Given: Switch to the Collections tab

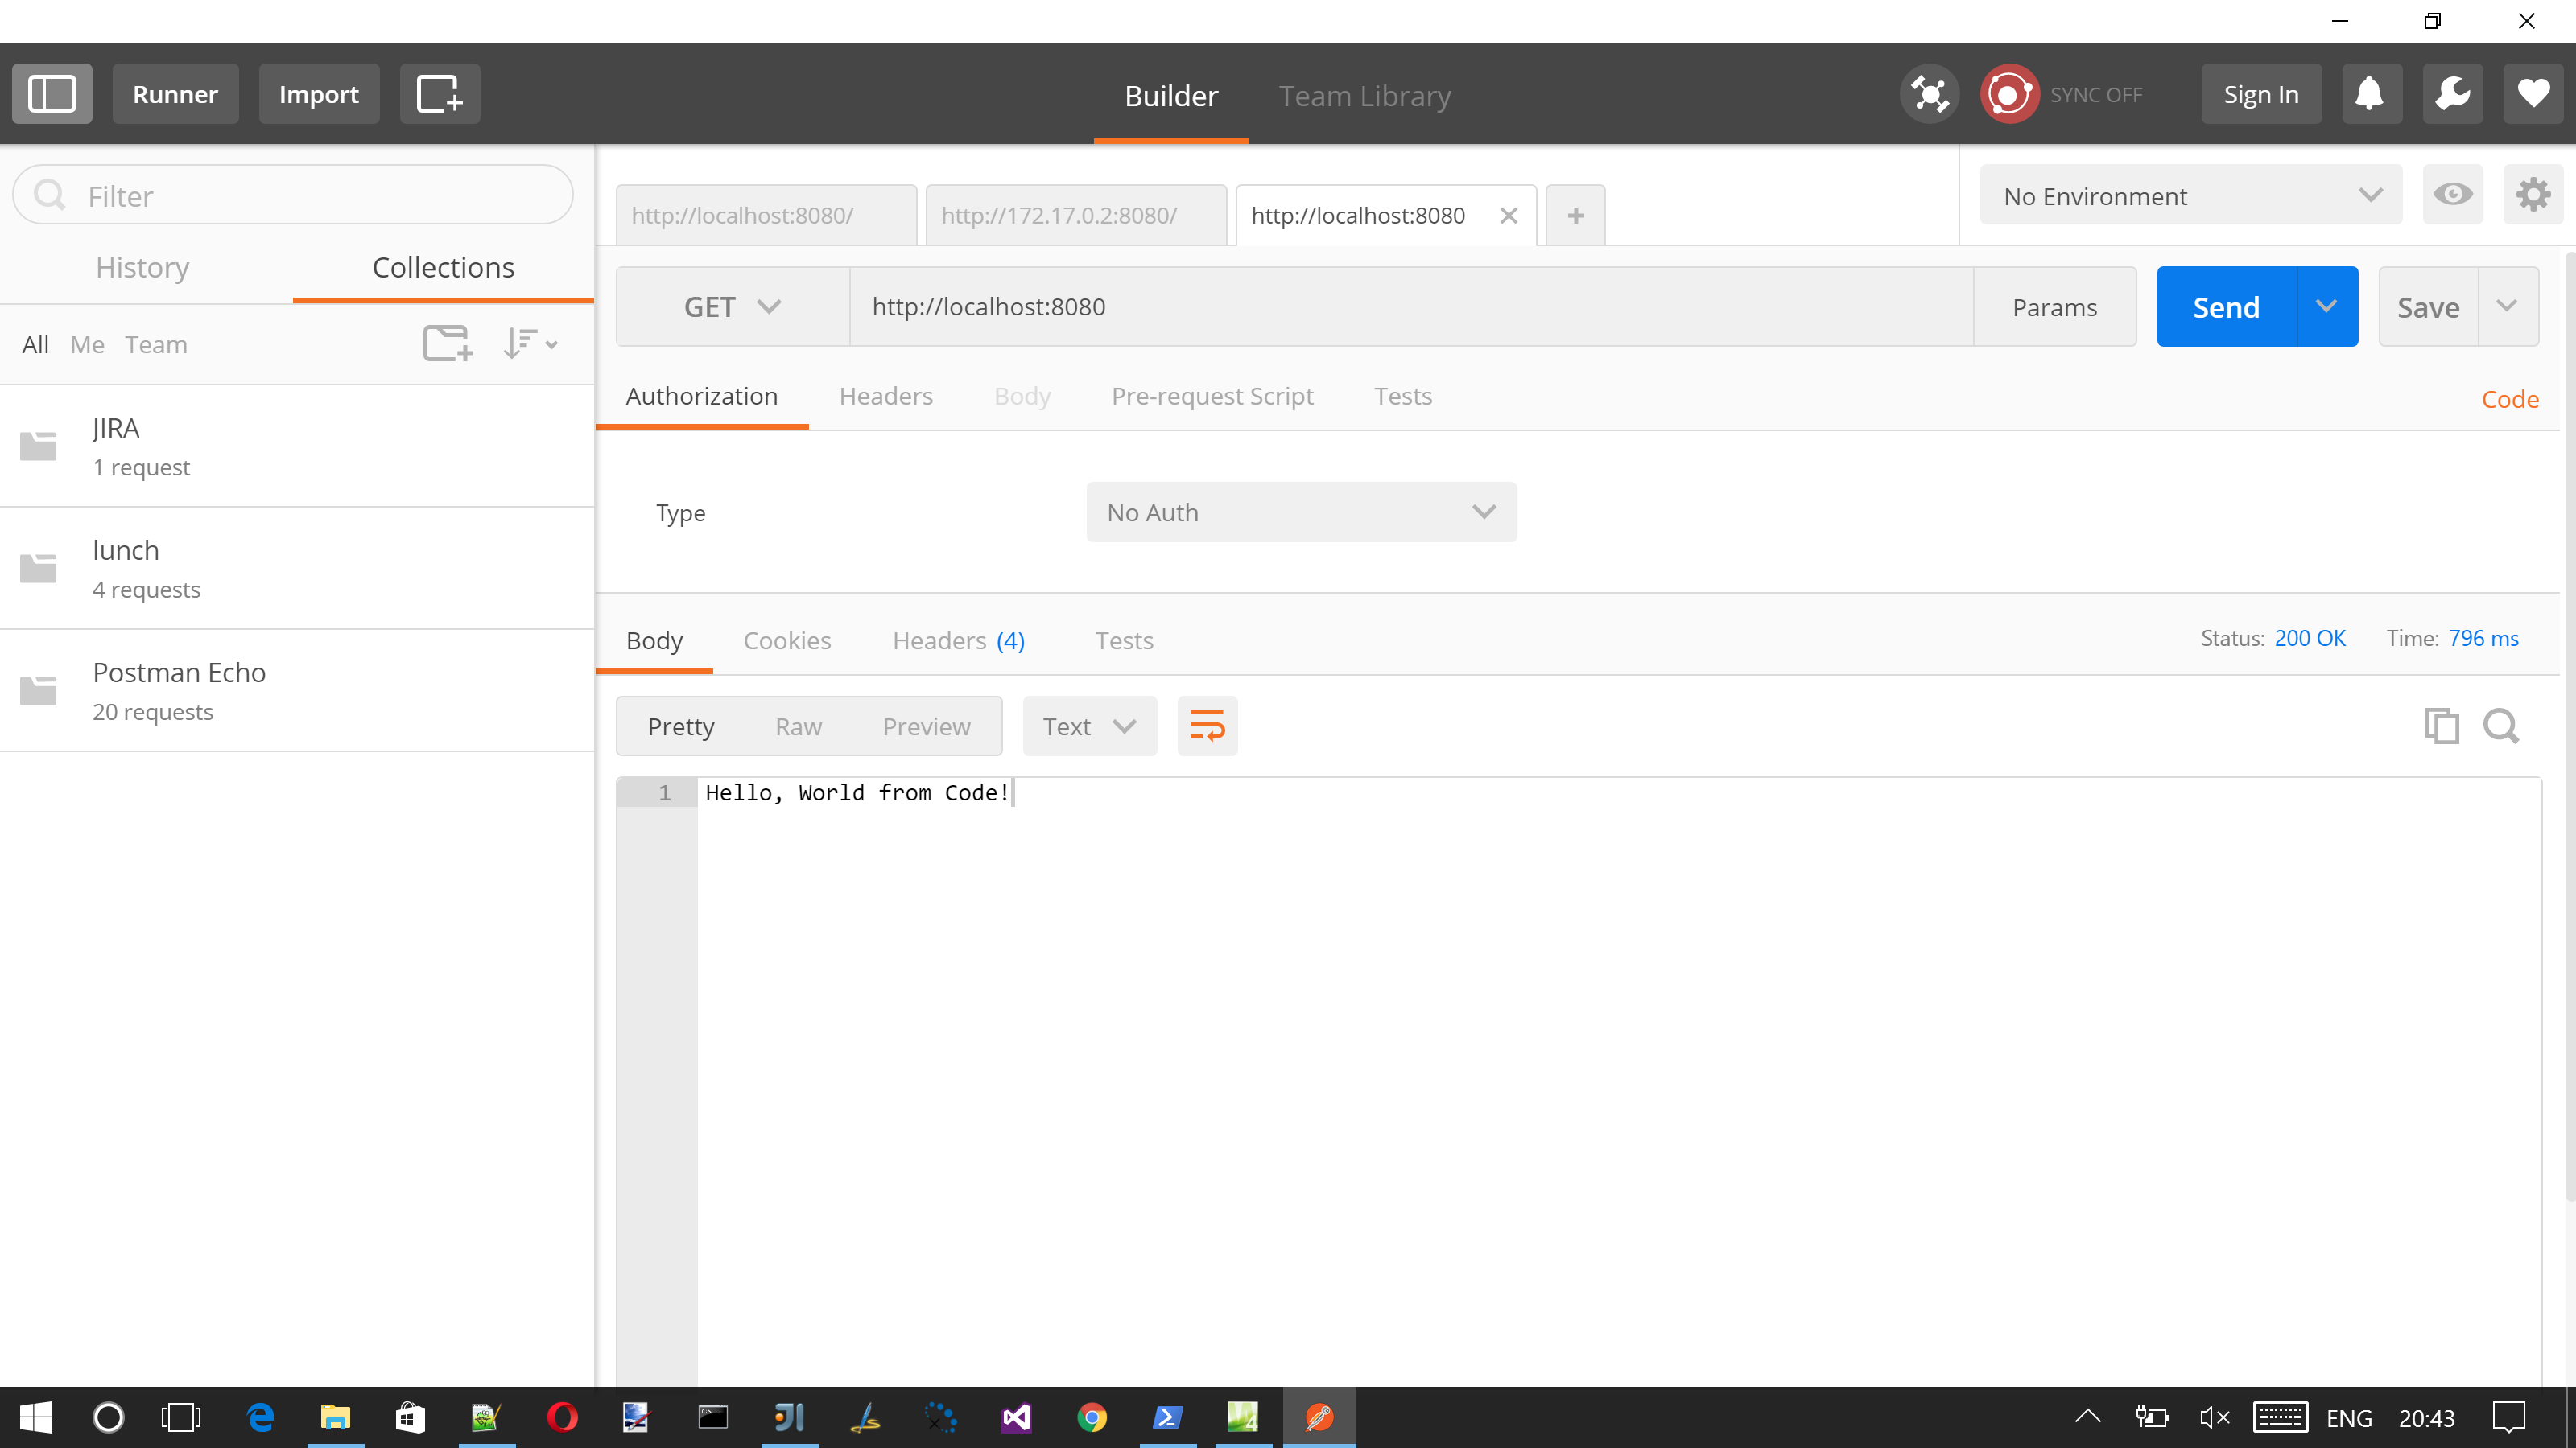Looking at the screenshot, I should point(443,267).
